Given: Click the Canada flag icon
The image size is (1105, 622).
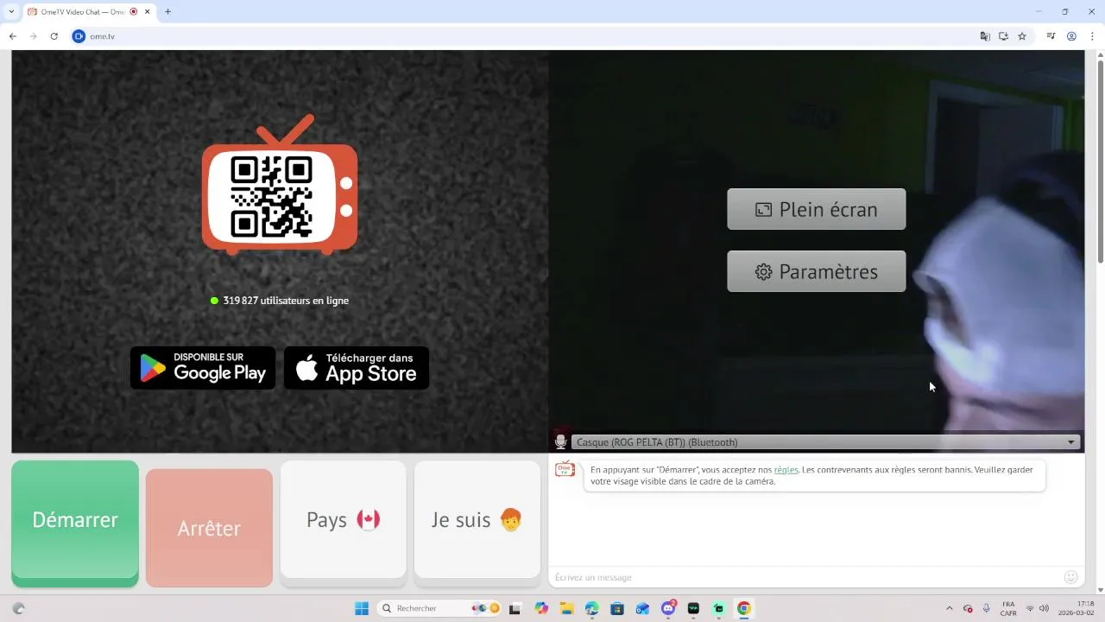Looking at the screenshot, I should 369,519.
